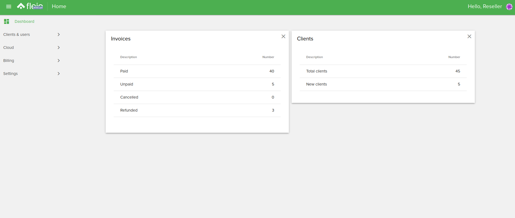
Task: Open Billing menu item
Action: pos(32,61)
